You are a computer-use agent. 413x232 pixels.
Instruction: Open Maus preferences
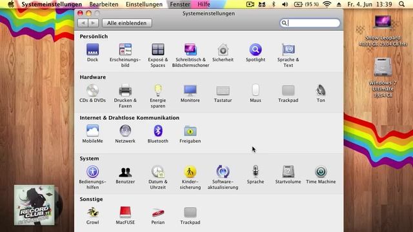(x=256, y=93)
